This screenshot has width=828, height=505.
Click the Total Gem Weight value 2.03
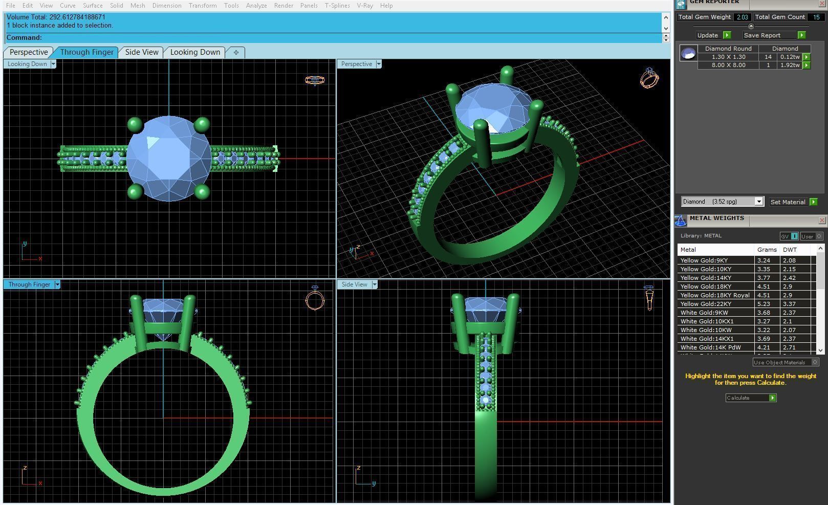click(x=742, y=17)
